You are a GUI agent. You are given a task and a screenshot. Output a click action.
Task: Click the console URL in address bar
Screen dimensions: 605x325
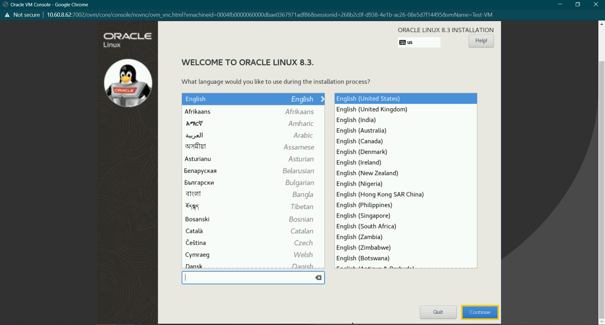(269, 15)
